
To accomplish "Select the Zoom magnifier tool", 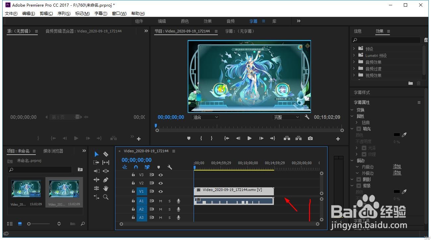I will pyautogui.click(x=106, y=197).
